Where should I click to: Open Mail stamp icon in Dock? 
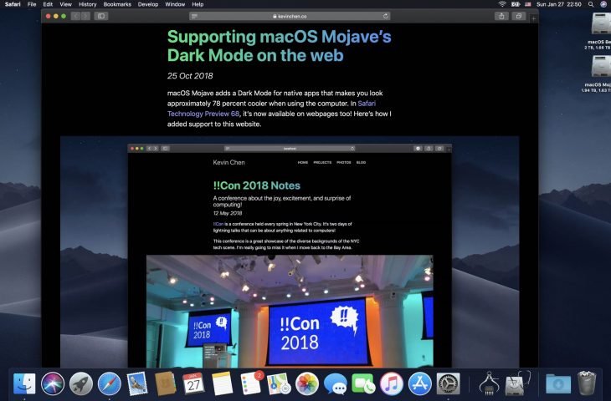point(137,384)
